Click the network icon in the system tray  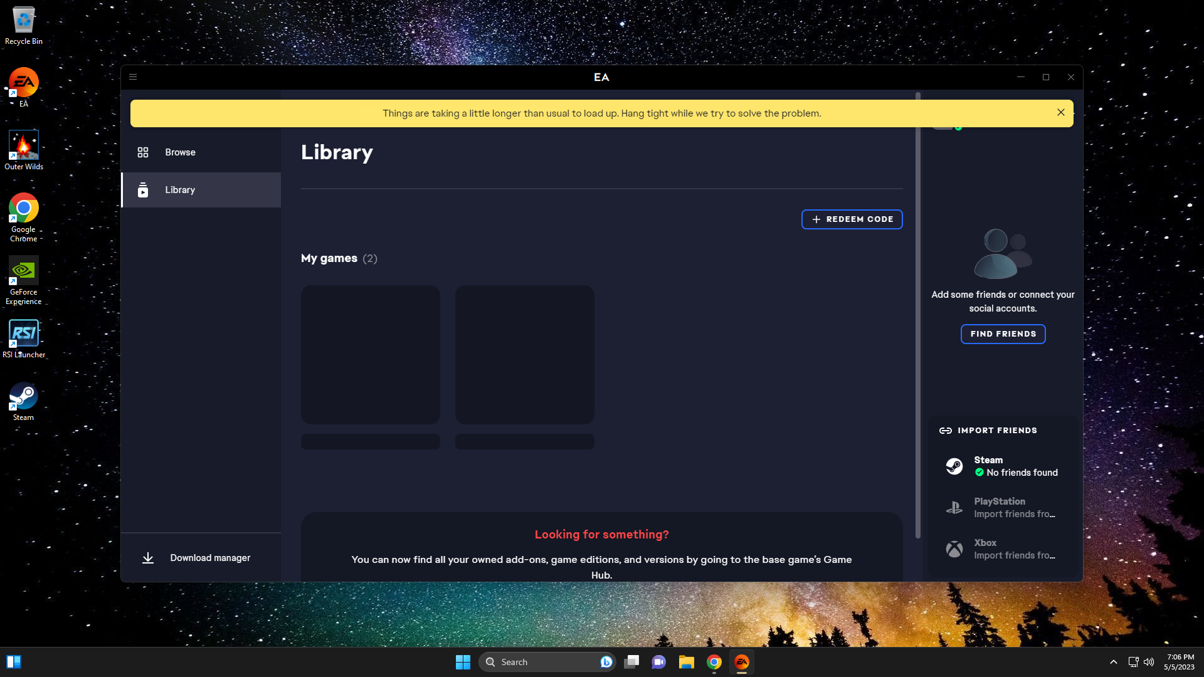(1133, 662)
